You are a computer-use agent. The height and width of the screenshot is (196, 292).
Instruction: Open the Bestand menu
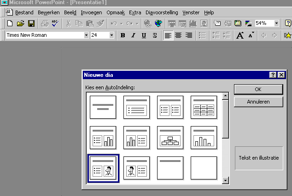point(24,12)
